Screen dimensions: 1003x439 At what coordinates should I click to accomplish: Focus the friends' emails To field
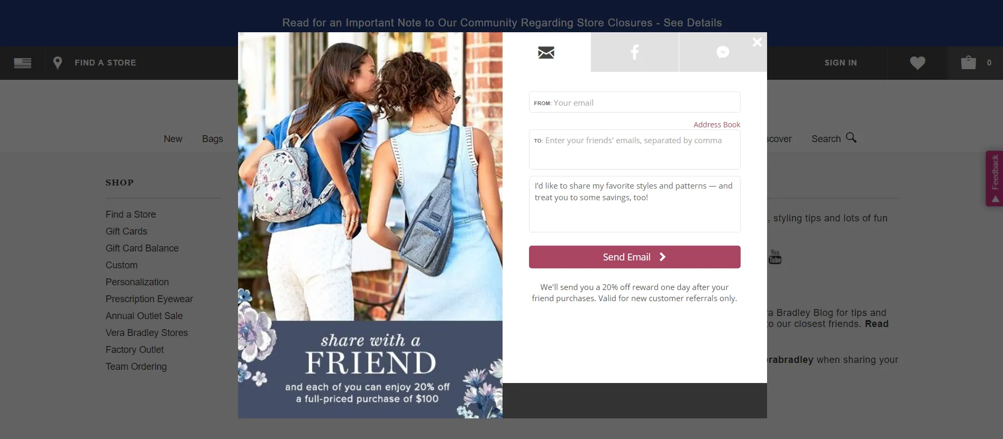click(634, 150)
